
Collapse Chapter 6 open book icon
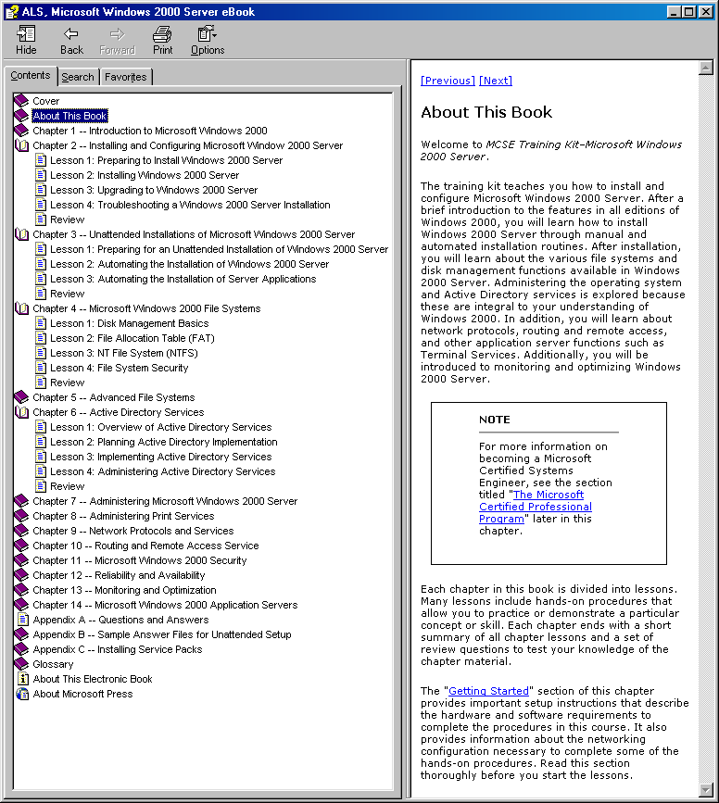coord(21,412)
